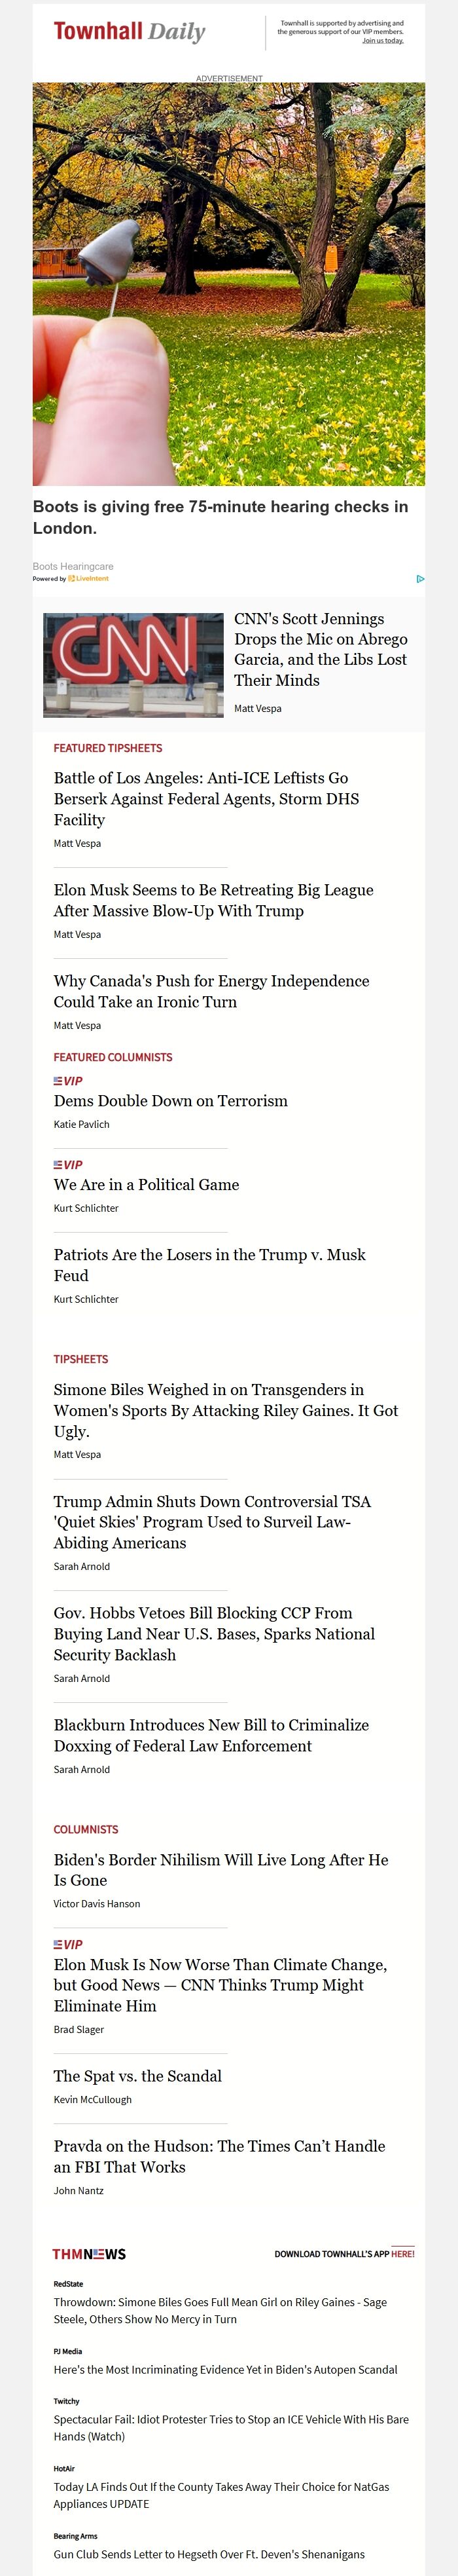458x2576 pixels.
Task: Open the Simone Biles Weighed in article
Action: 226,1410
